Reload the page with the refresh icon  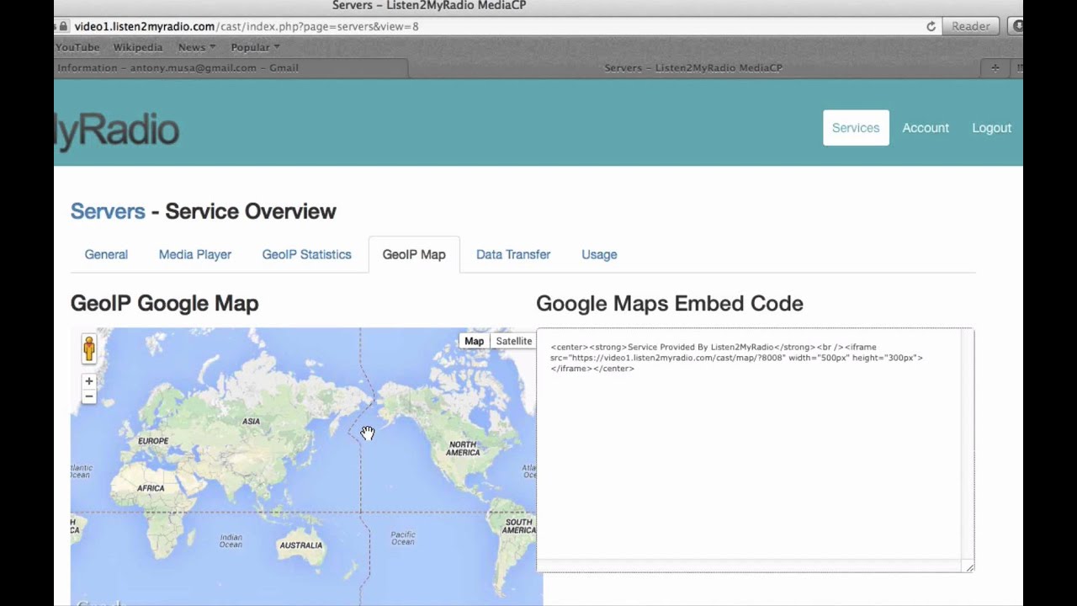click(x=931, y=26)
